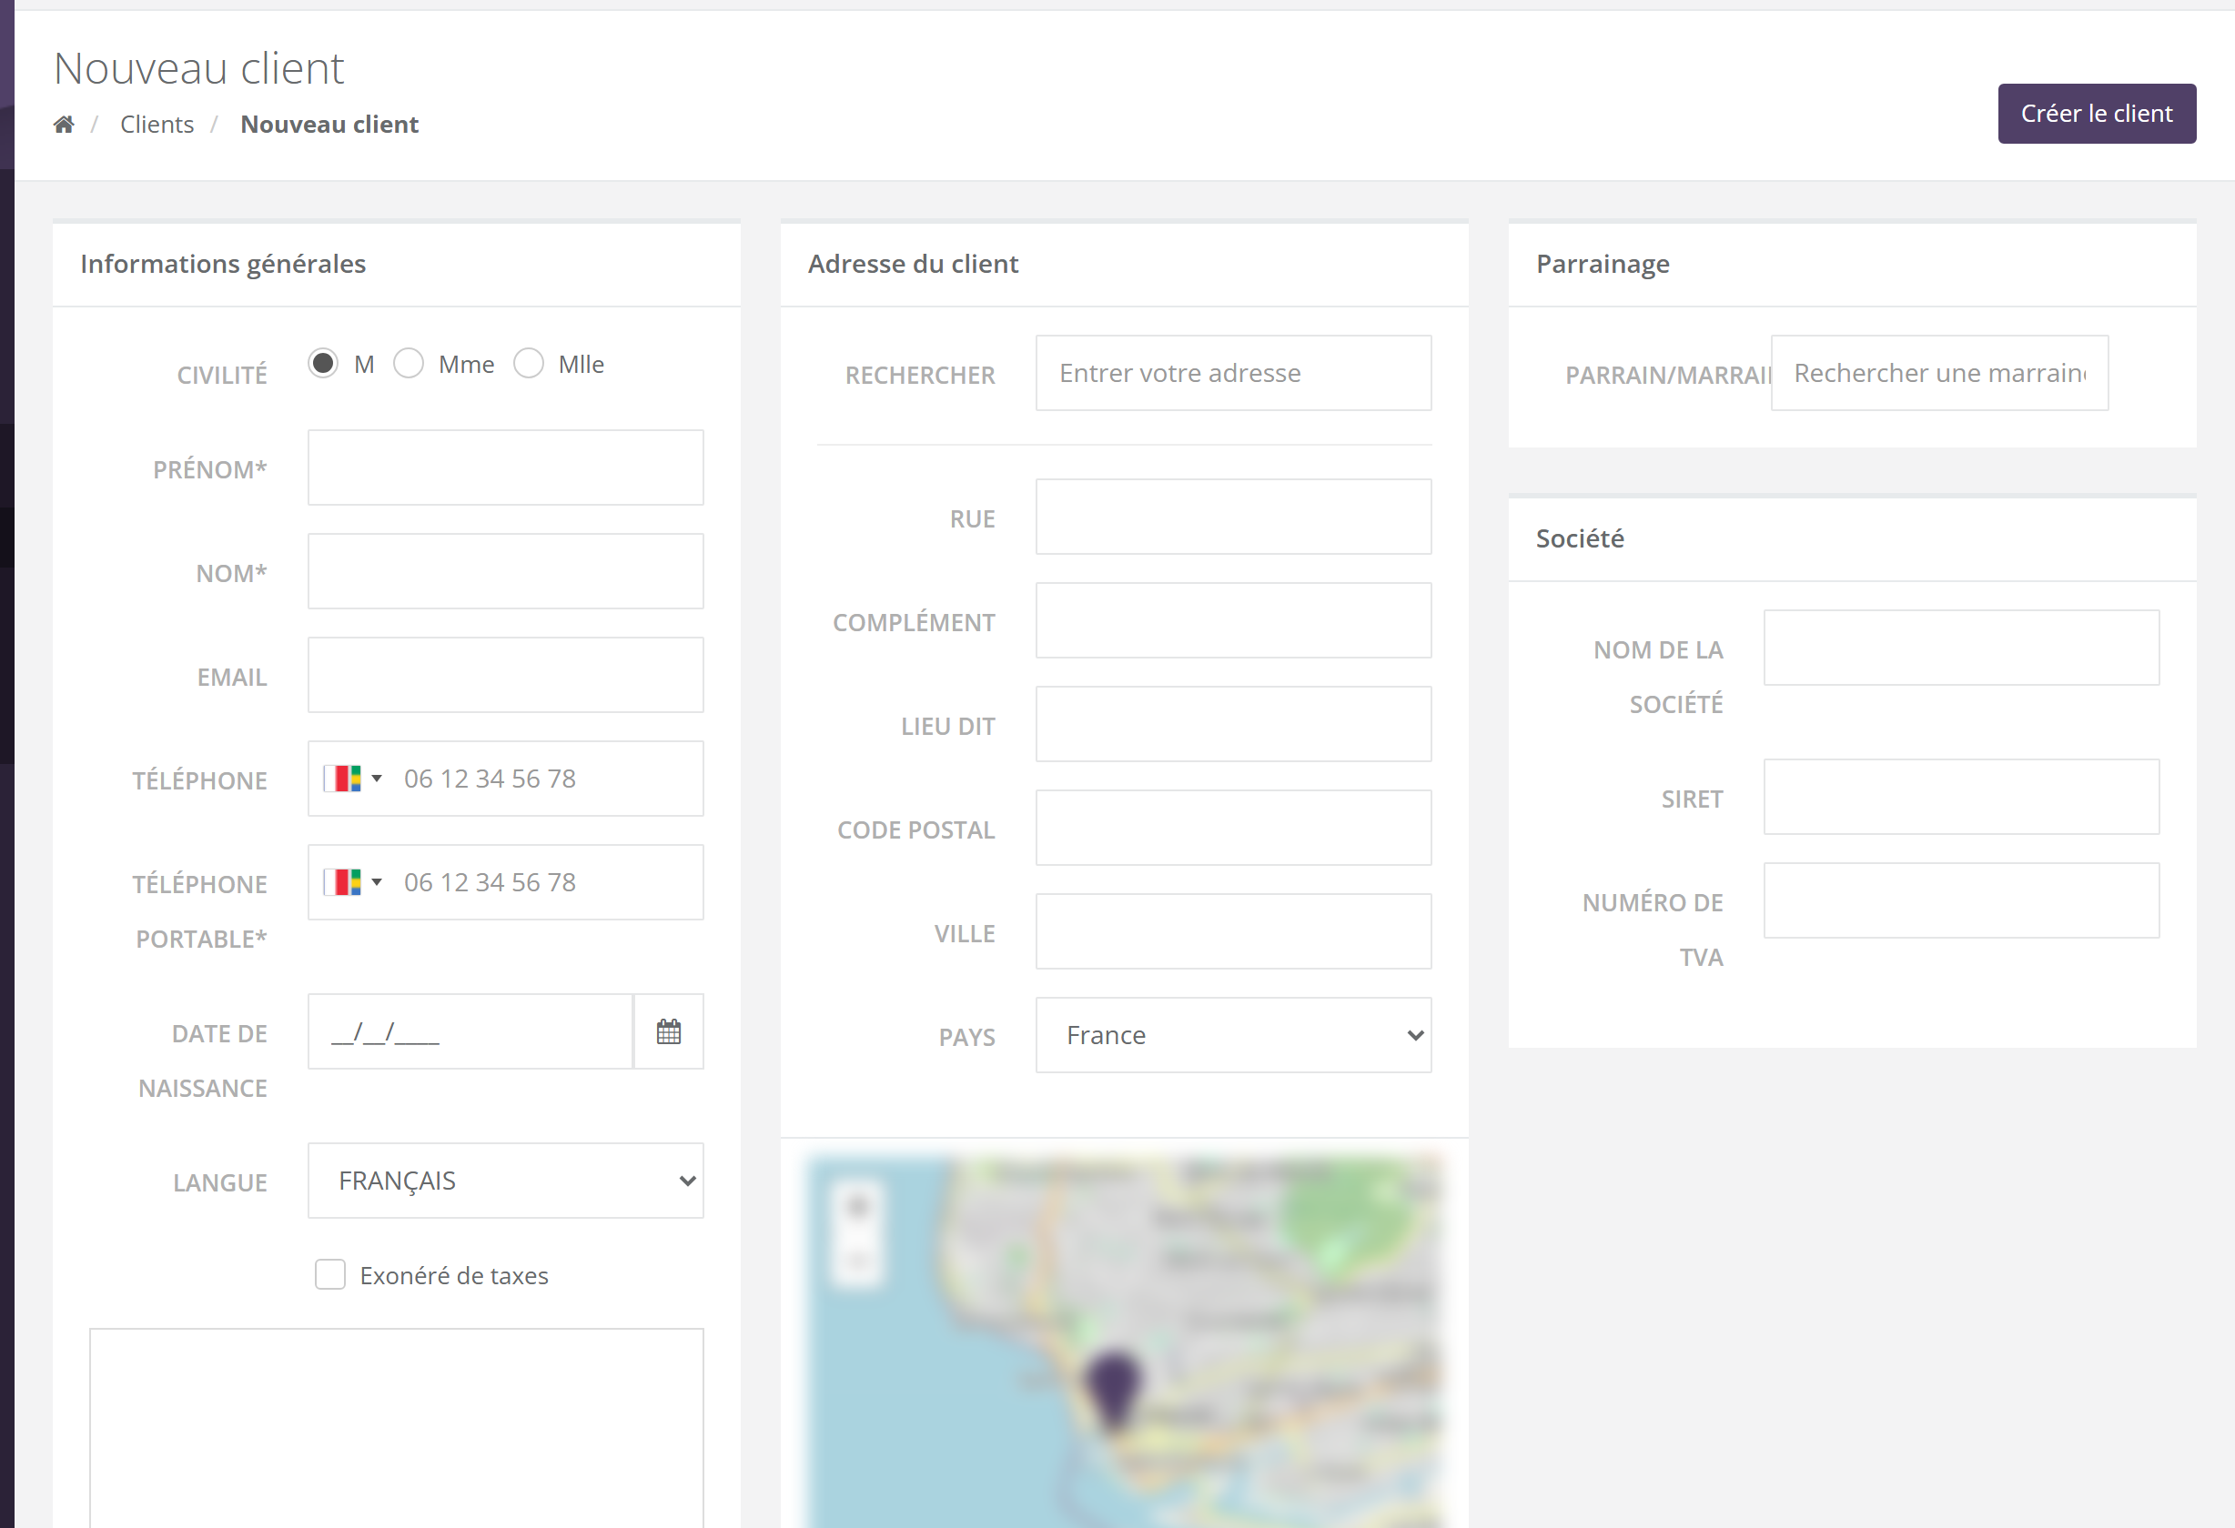Viewport: 2235px width, 1528px height.
Task: Click the Entrer votre adresse search field
Action: (x=1233, y=373)
